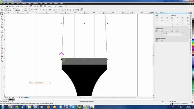Select the Freehand tool
Screen dimensions: 194x109
point(2,24)
